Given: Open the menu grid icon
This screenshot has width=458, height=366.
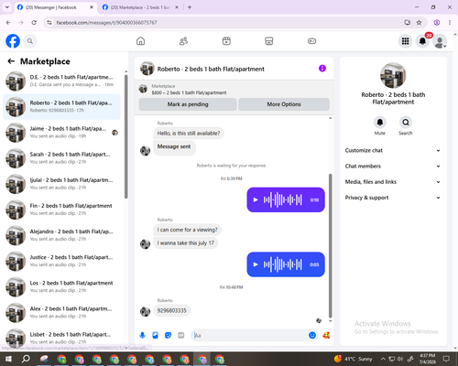Looking at the screenshot, I should (x=405, y=41).
